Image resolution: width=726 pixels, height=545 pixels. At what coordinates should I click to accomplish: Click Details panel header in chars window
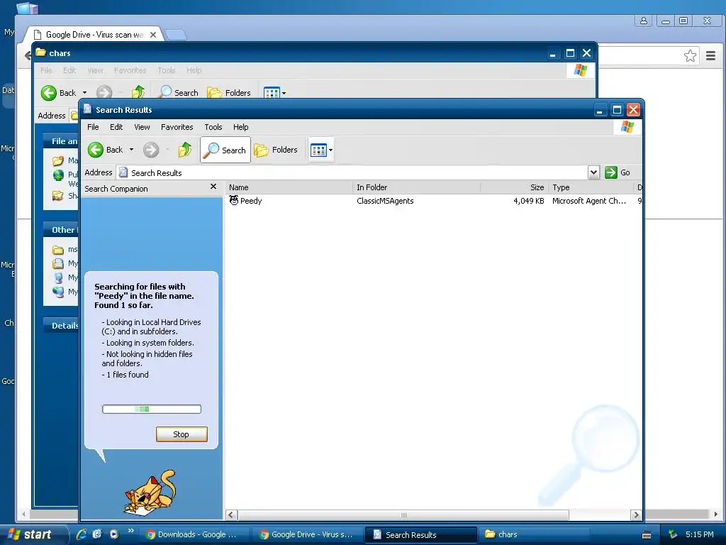(62, 325)
